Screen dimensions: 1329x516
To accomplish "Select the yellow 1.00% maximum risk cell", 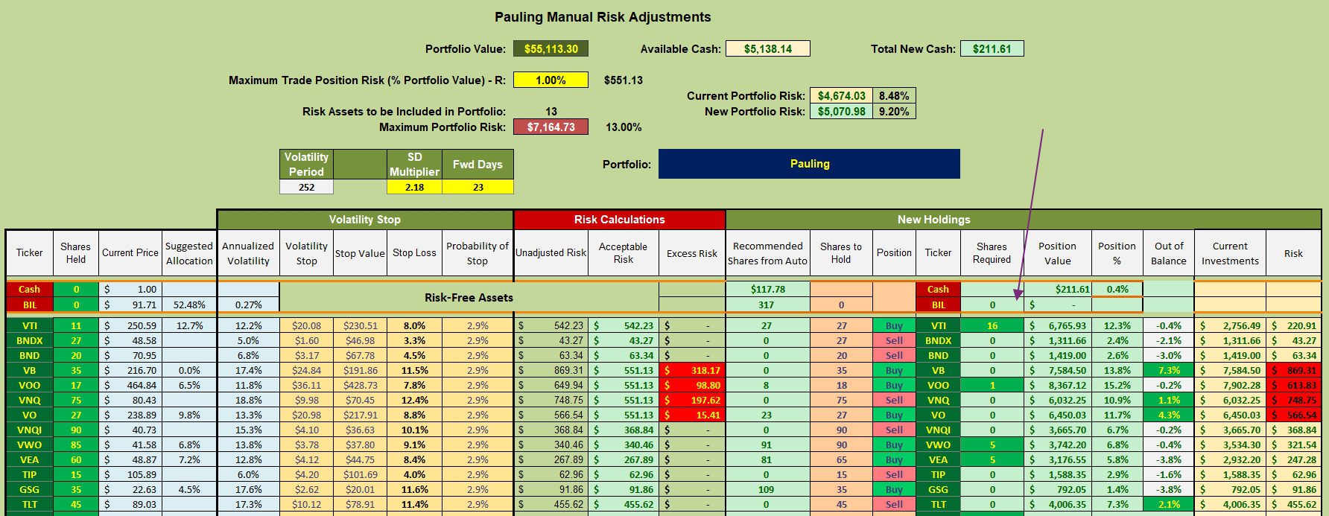I will point(551,80).
